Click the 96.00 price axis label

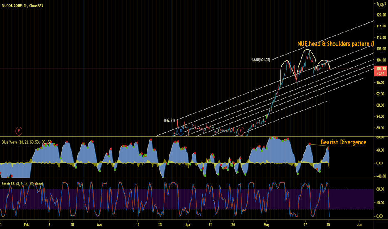coord(381,82)
